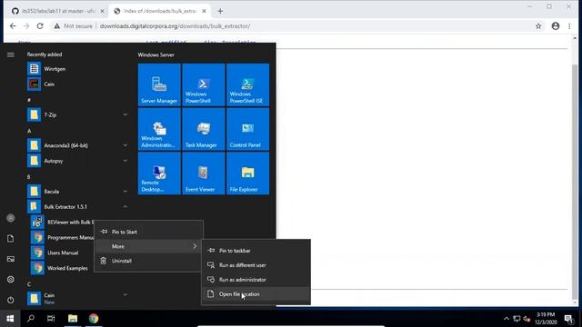The width and height of the screenshot is (582, 327).
Task: Click the 'A' letter header in app list
Action: [29, 131]
